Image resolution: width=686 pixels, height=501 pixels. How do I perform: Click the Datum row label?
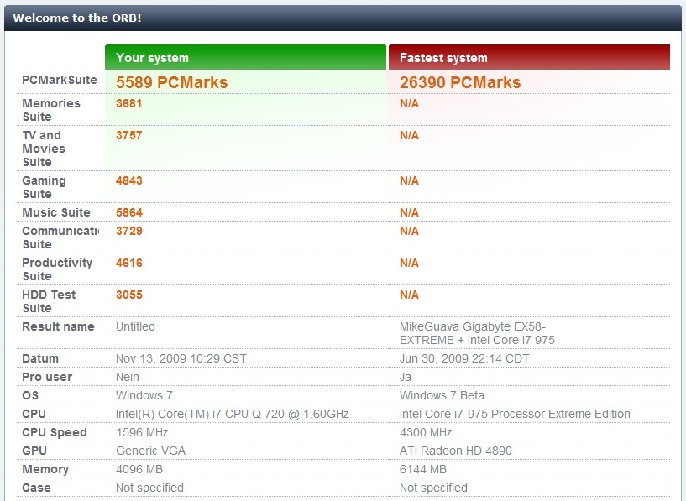click(x=40, y=358)
